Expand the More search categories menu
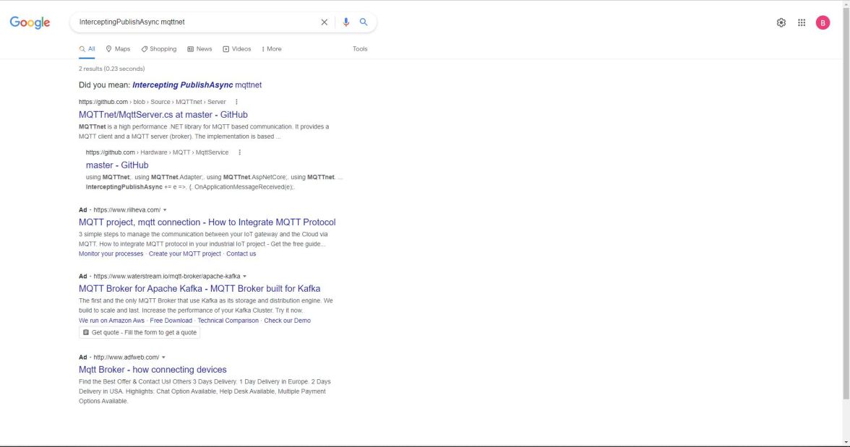Screen dimensions: 850x447 [271, 48]
